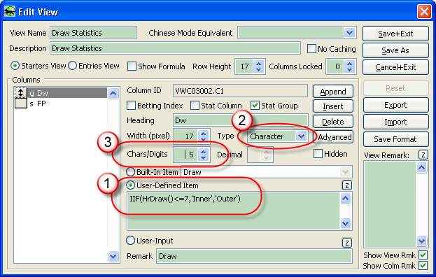The image size is (436, 277).
Task: Increase the Row Height value
Action: click(x=259, y=64)
